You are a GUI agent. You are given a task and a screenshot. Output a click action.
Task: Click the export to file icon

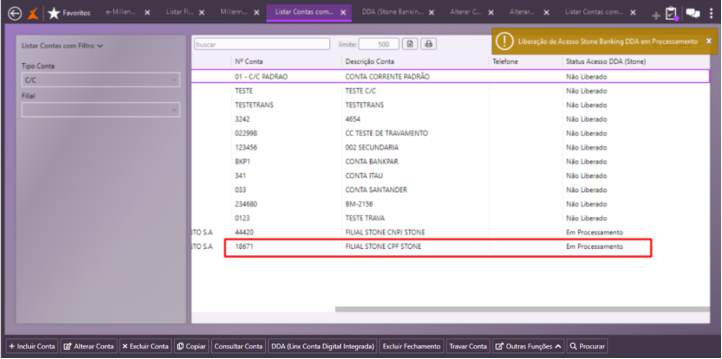[410, 44]
